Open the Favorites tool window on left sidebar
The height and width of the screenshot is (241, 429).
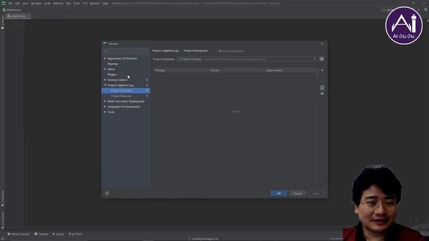click(x=3, y=199)
